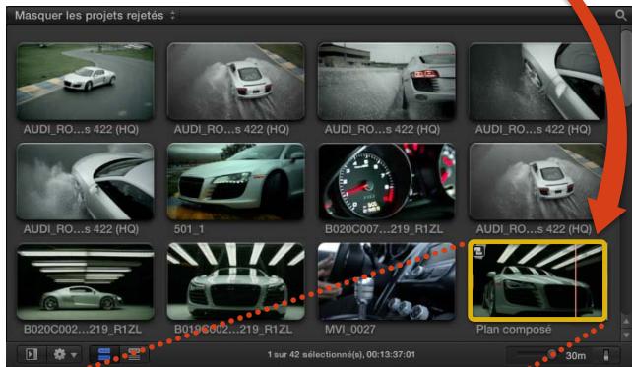Select the clip showing rear spoiler side view
Screen dimensions: 632x367
click(x=85, y=181)
